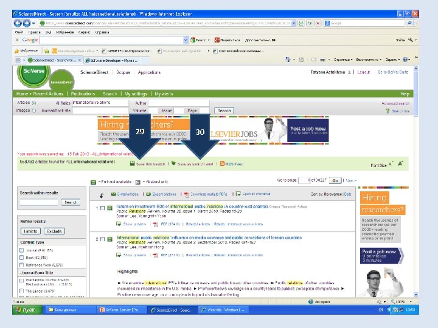Open the Quick Tabs grid icon
This screenshot has height=328, width=438.
point(18,60)
